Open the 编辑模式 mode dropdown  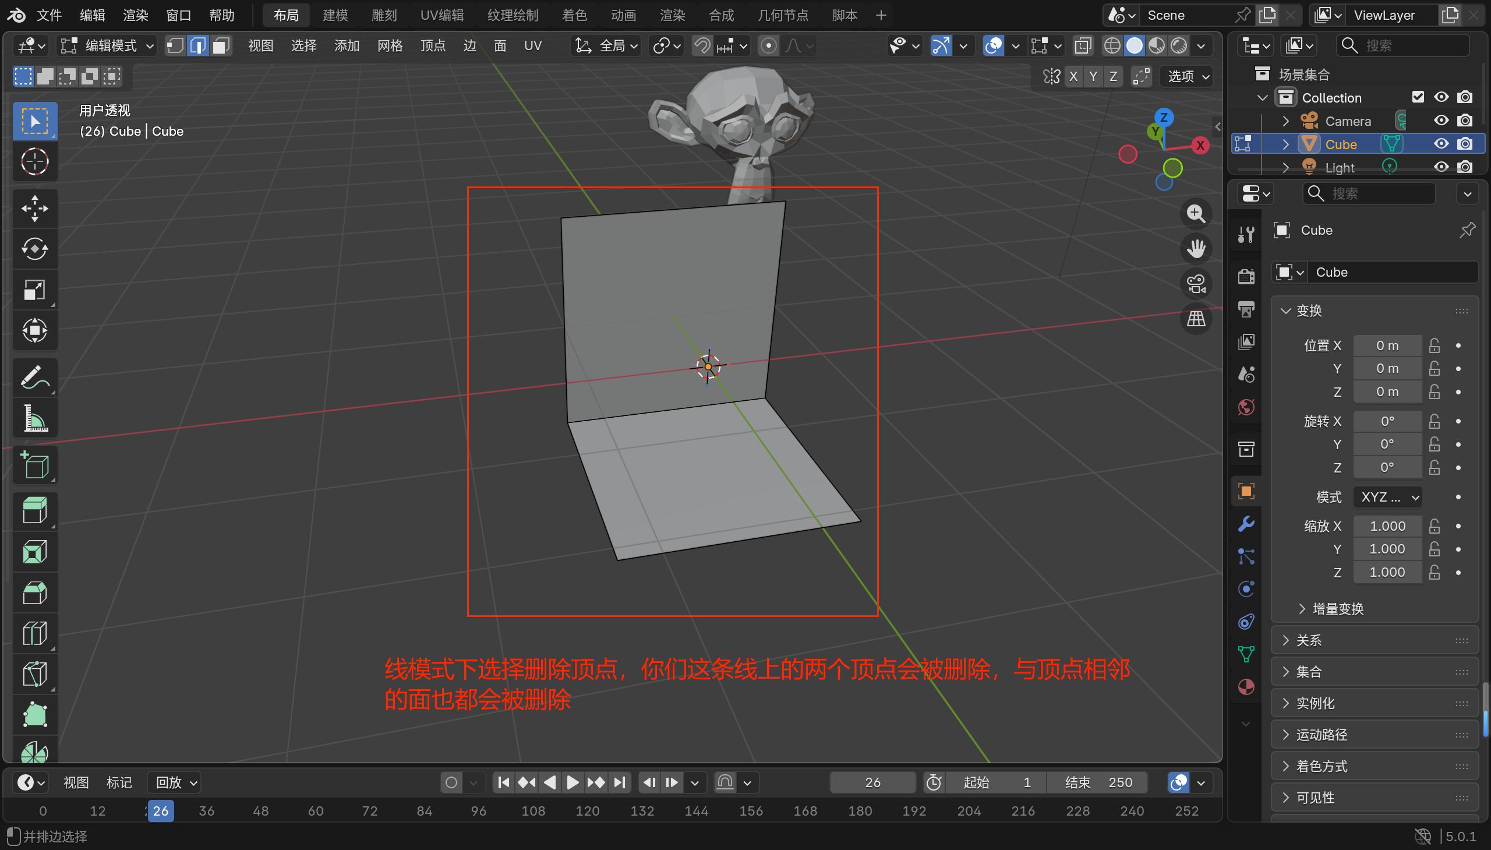point(108,45)
